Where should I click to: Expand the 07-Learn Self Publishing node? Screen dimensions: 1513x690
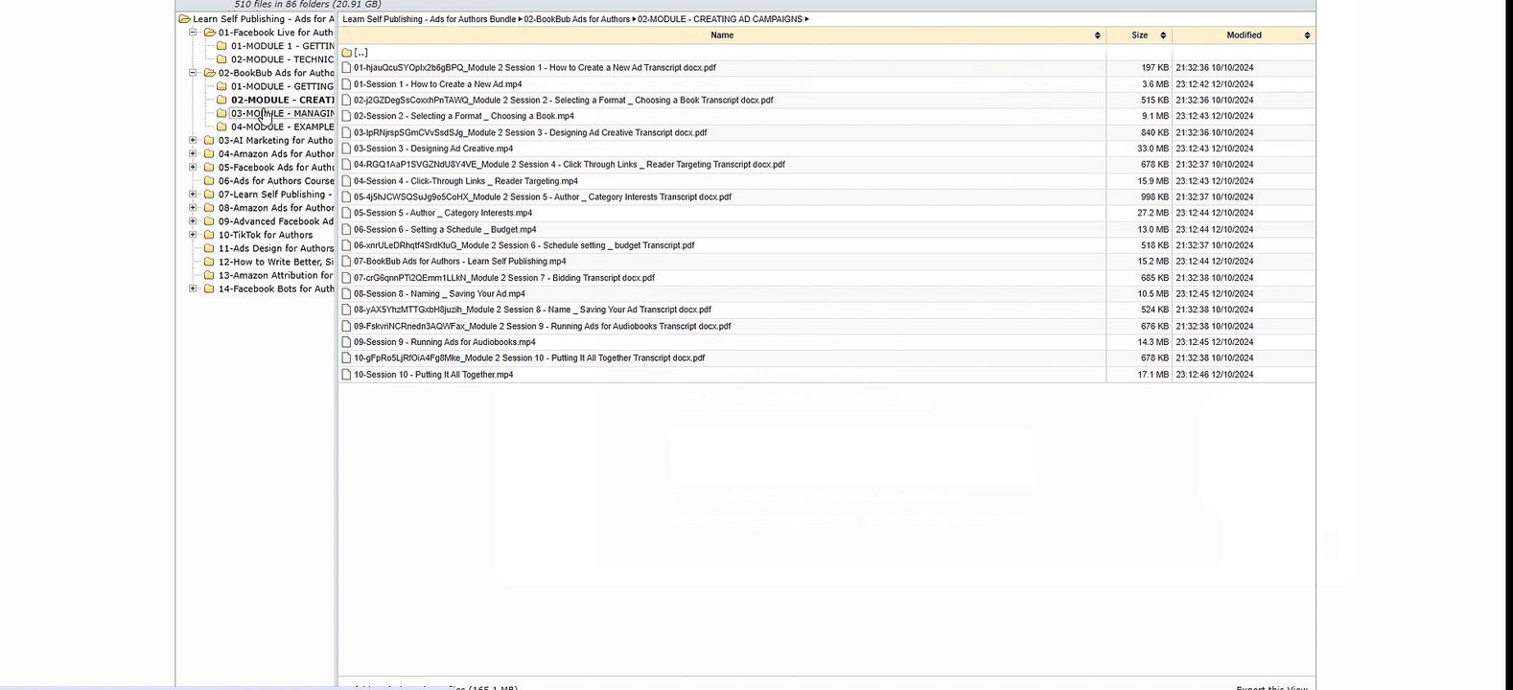[193, 195]
